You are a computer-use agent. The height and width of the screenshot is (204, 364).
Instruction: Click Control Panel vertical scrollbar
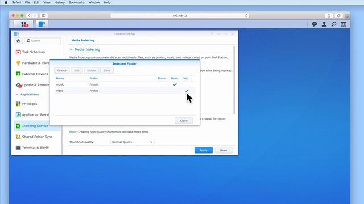pos(234,80)
